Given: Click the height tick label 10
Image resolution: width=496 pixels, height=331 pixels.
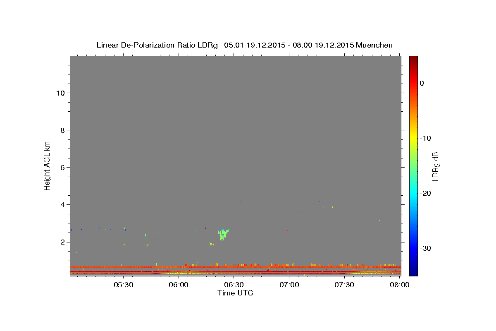Looking at the screenshot, I should pos(60,93).
